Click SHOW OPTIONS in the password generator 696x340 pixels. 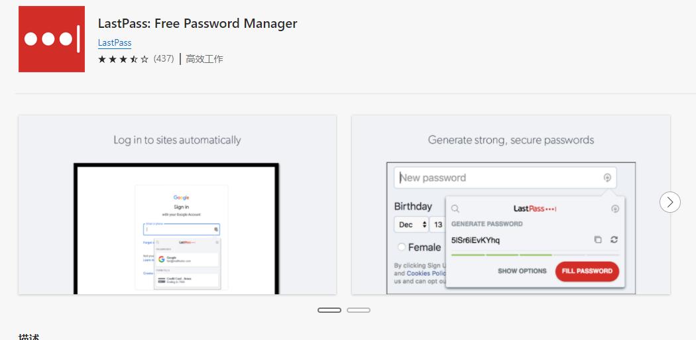(522, 271)
